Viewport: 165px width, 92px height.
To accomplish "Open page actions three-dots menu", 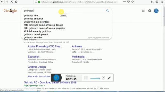I will 124,2.
